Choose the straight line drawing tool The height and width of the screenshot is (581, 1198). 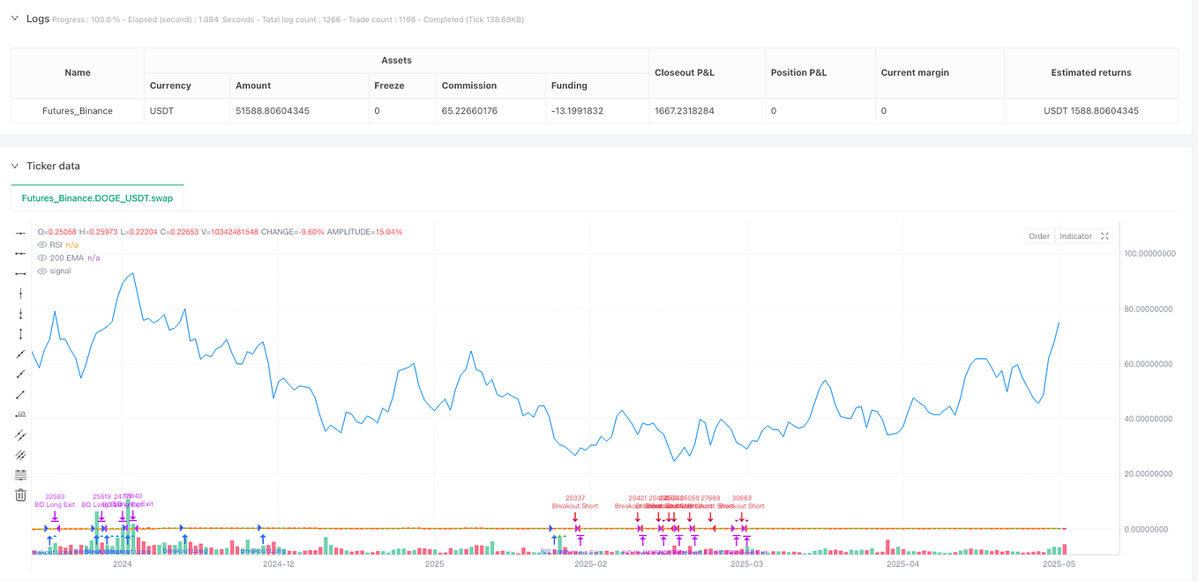(x=20, y=354)
